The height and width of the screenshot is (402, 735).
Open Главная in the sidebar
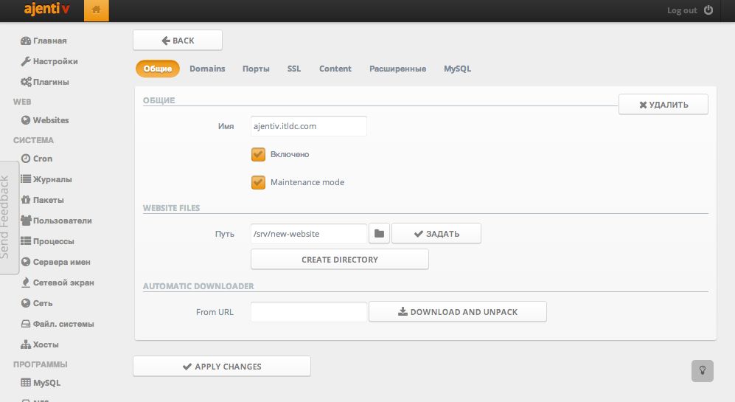pos(43,41)
